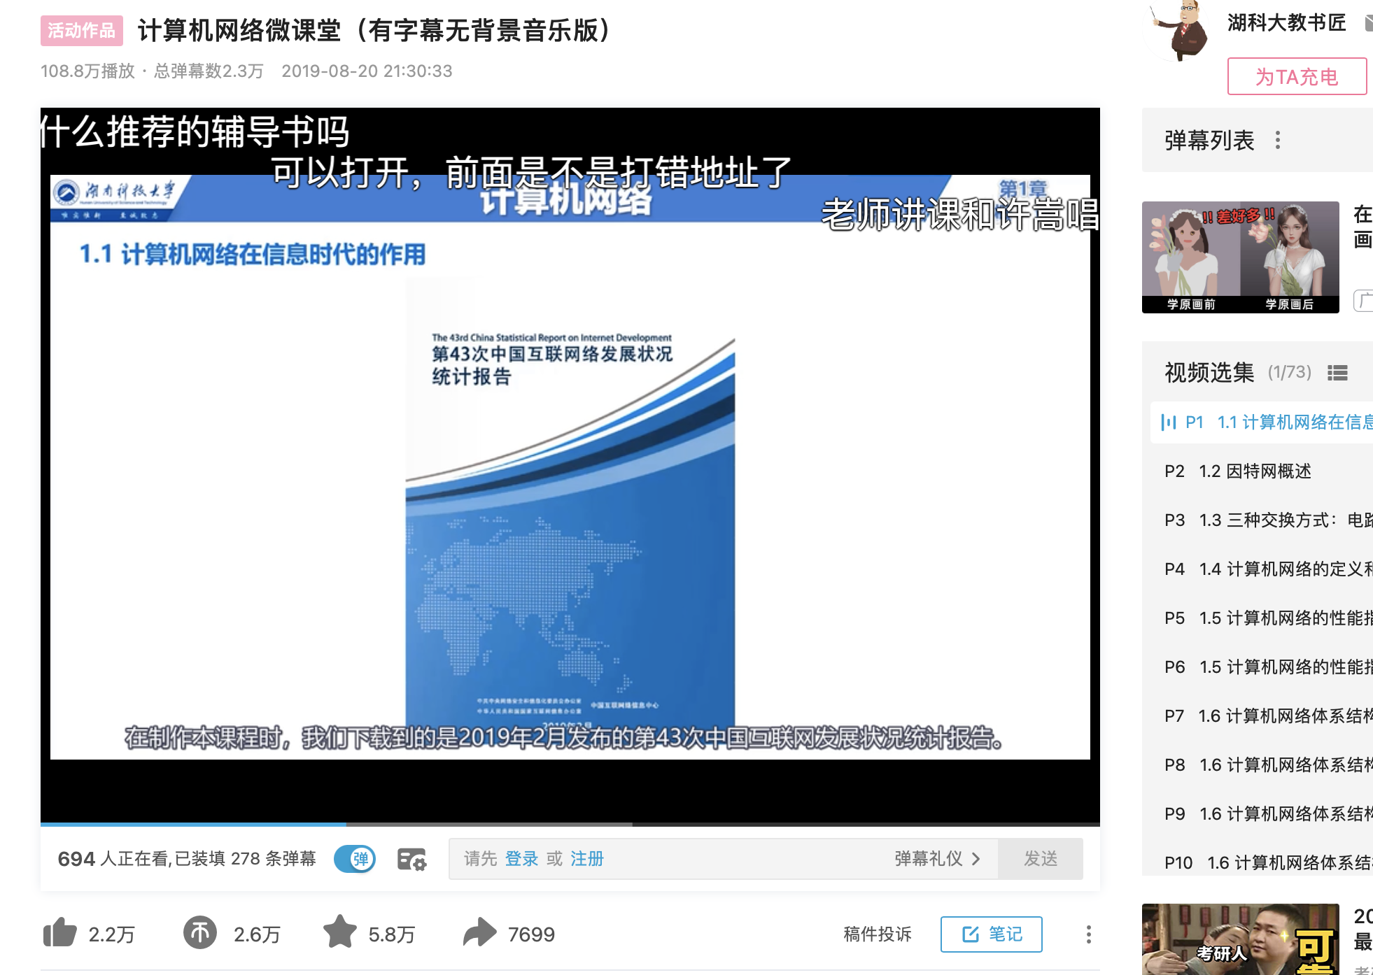Open notes with the 笔记 icon

pos(991,934)
